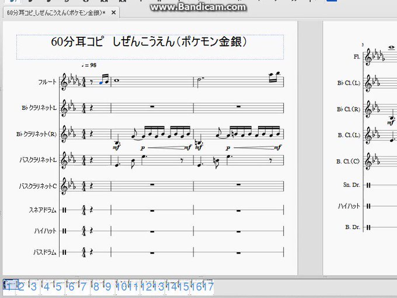Select the フルート staff 4/4 time signature

pos(84,82)
